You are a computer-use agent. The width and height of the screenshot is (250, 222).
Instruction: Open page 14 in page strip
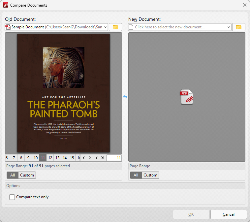[65, 158]
